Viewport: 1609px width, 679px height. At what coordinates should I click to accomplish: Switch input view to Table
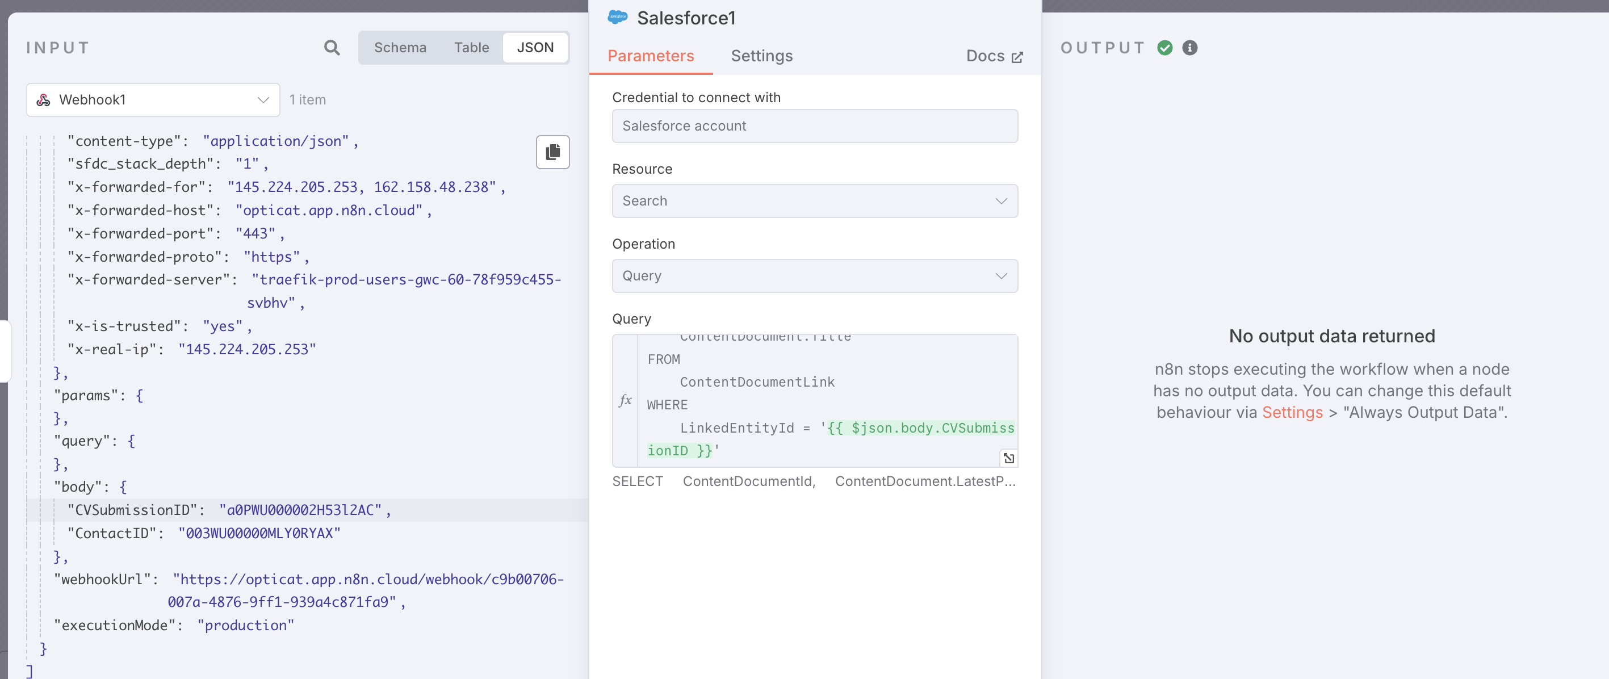click(x=471, y=48)
